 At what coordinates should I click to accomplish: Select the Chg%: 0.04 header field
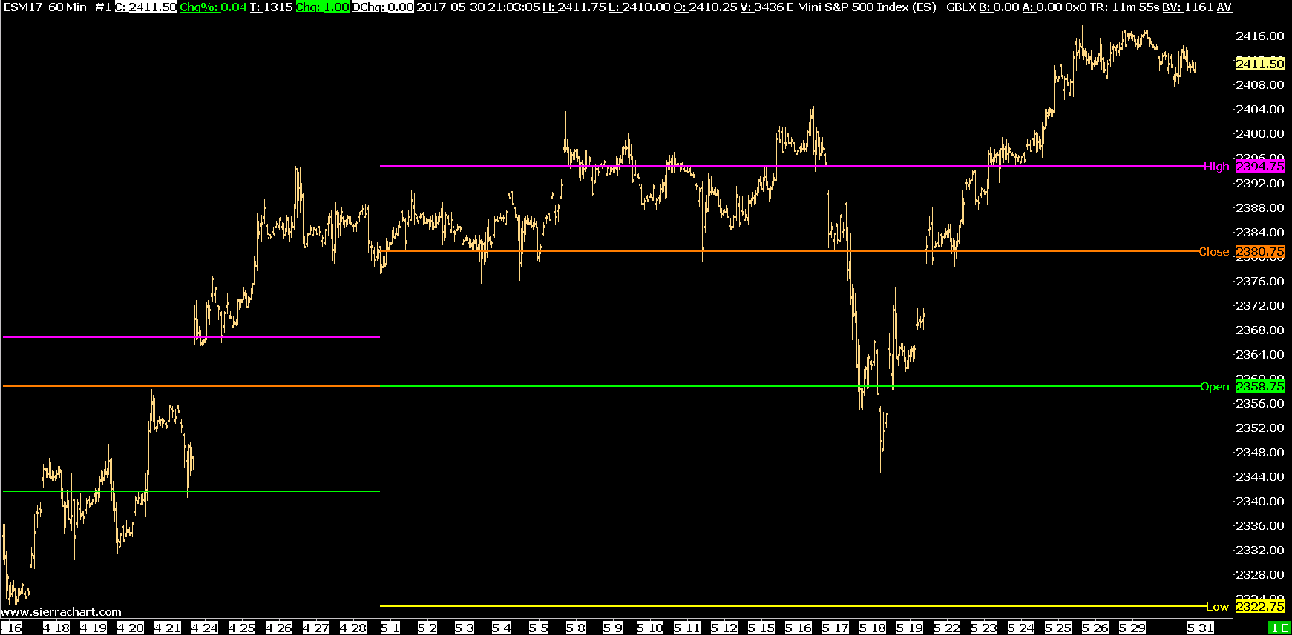point(213,7)
